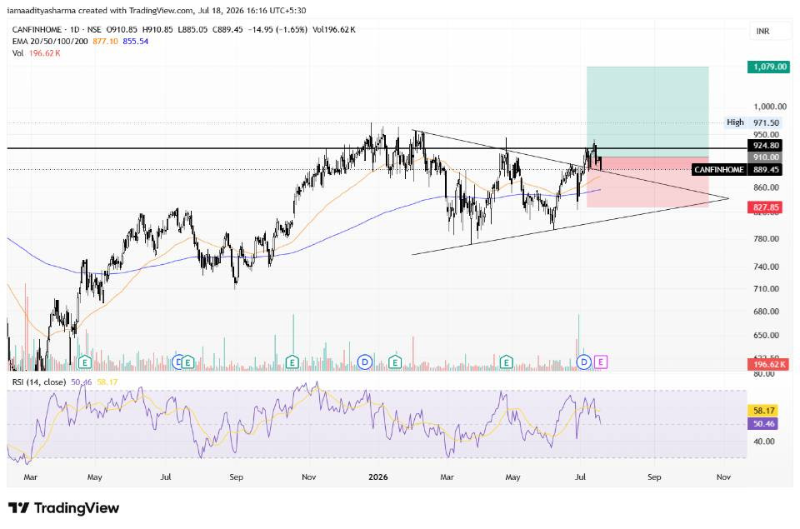The width and height of the screenshot is (800, 529).
Task: Click the 780.00 price axis label
Action: (x=767, y=239)
